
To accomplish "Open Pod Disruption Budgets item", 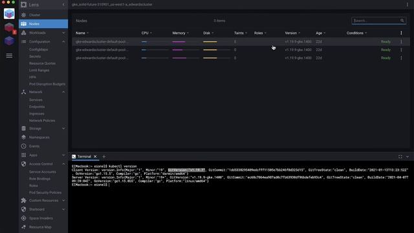I will coord(47,84).
